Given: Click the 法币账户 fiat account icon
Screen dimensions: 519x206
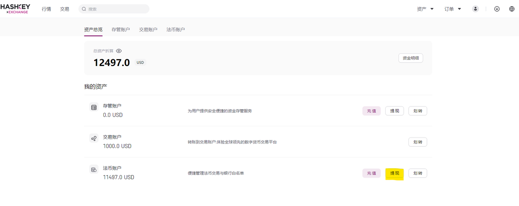Looking at the screenshot, I should pyautogui.click(x=94, y=170).
